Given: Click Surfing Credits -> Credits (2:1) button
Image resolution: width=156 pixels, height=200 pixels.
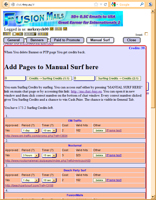Looking at the screenshot, I should (x=118, y=78).
